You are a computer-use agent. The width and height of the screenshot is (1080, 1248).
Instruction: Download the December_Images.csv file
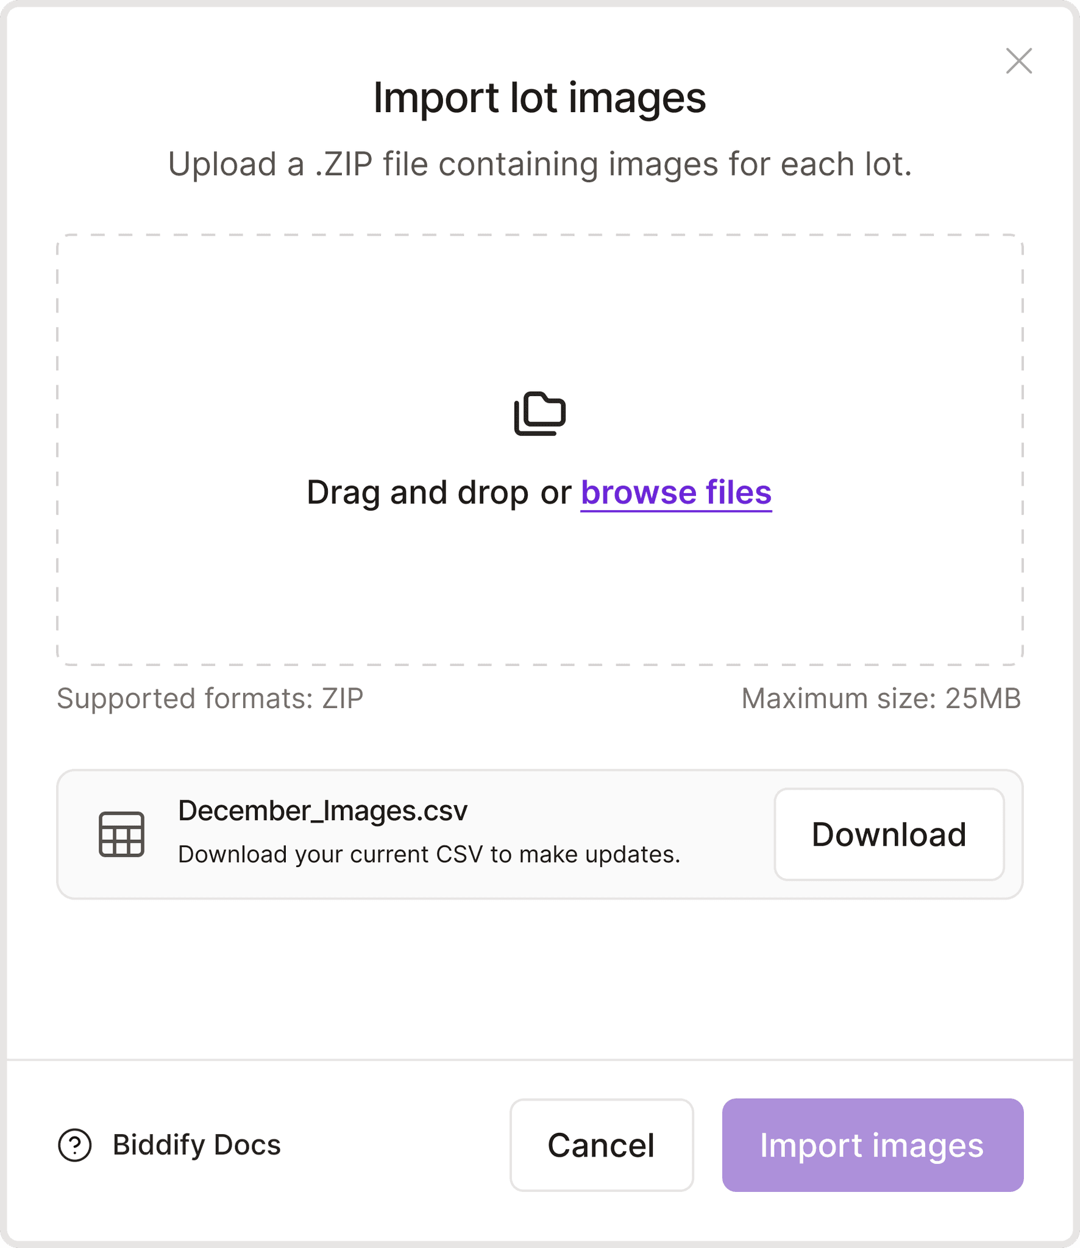click(889, 834)
